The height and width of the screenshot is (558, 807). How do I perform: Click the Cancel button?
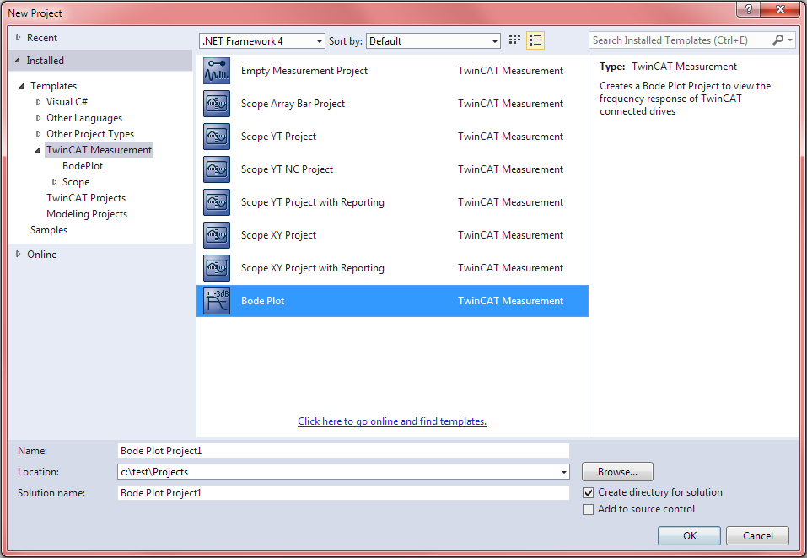(x=757, y=536)
